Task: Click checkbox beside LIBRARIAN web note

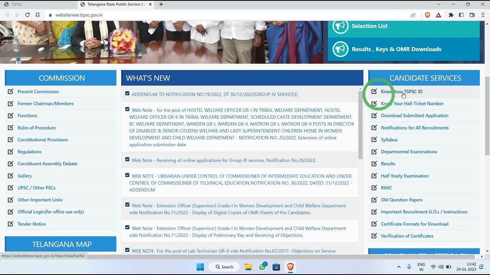Action: pyautogui.click(x=127, y=175)
